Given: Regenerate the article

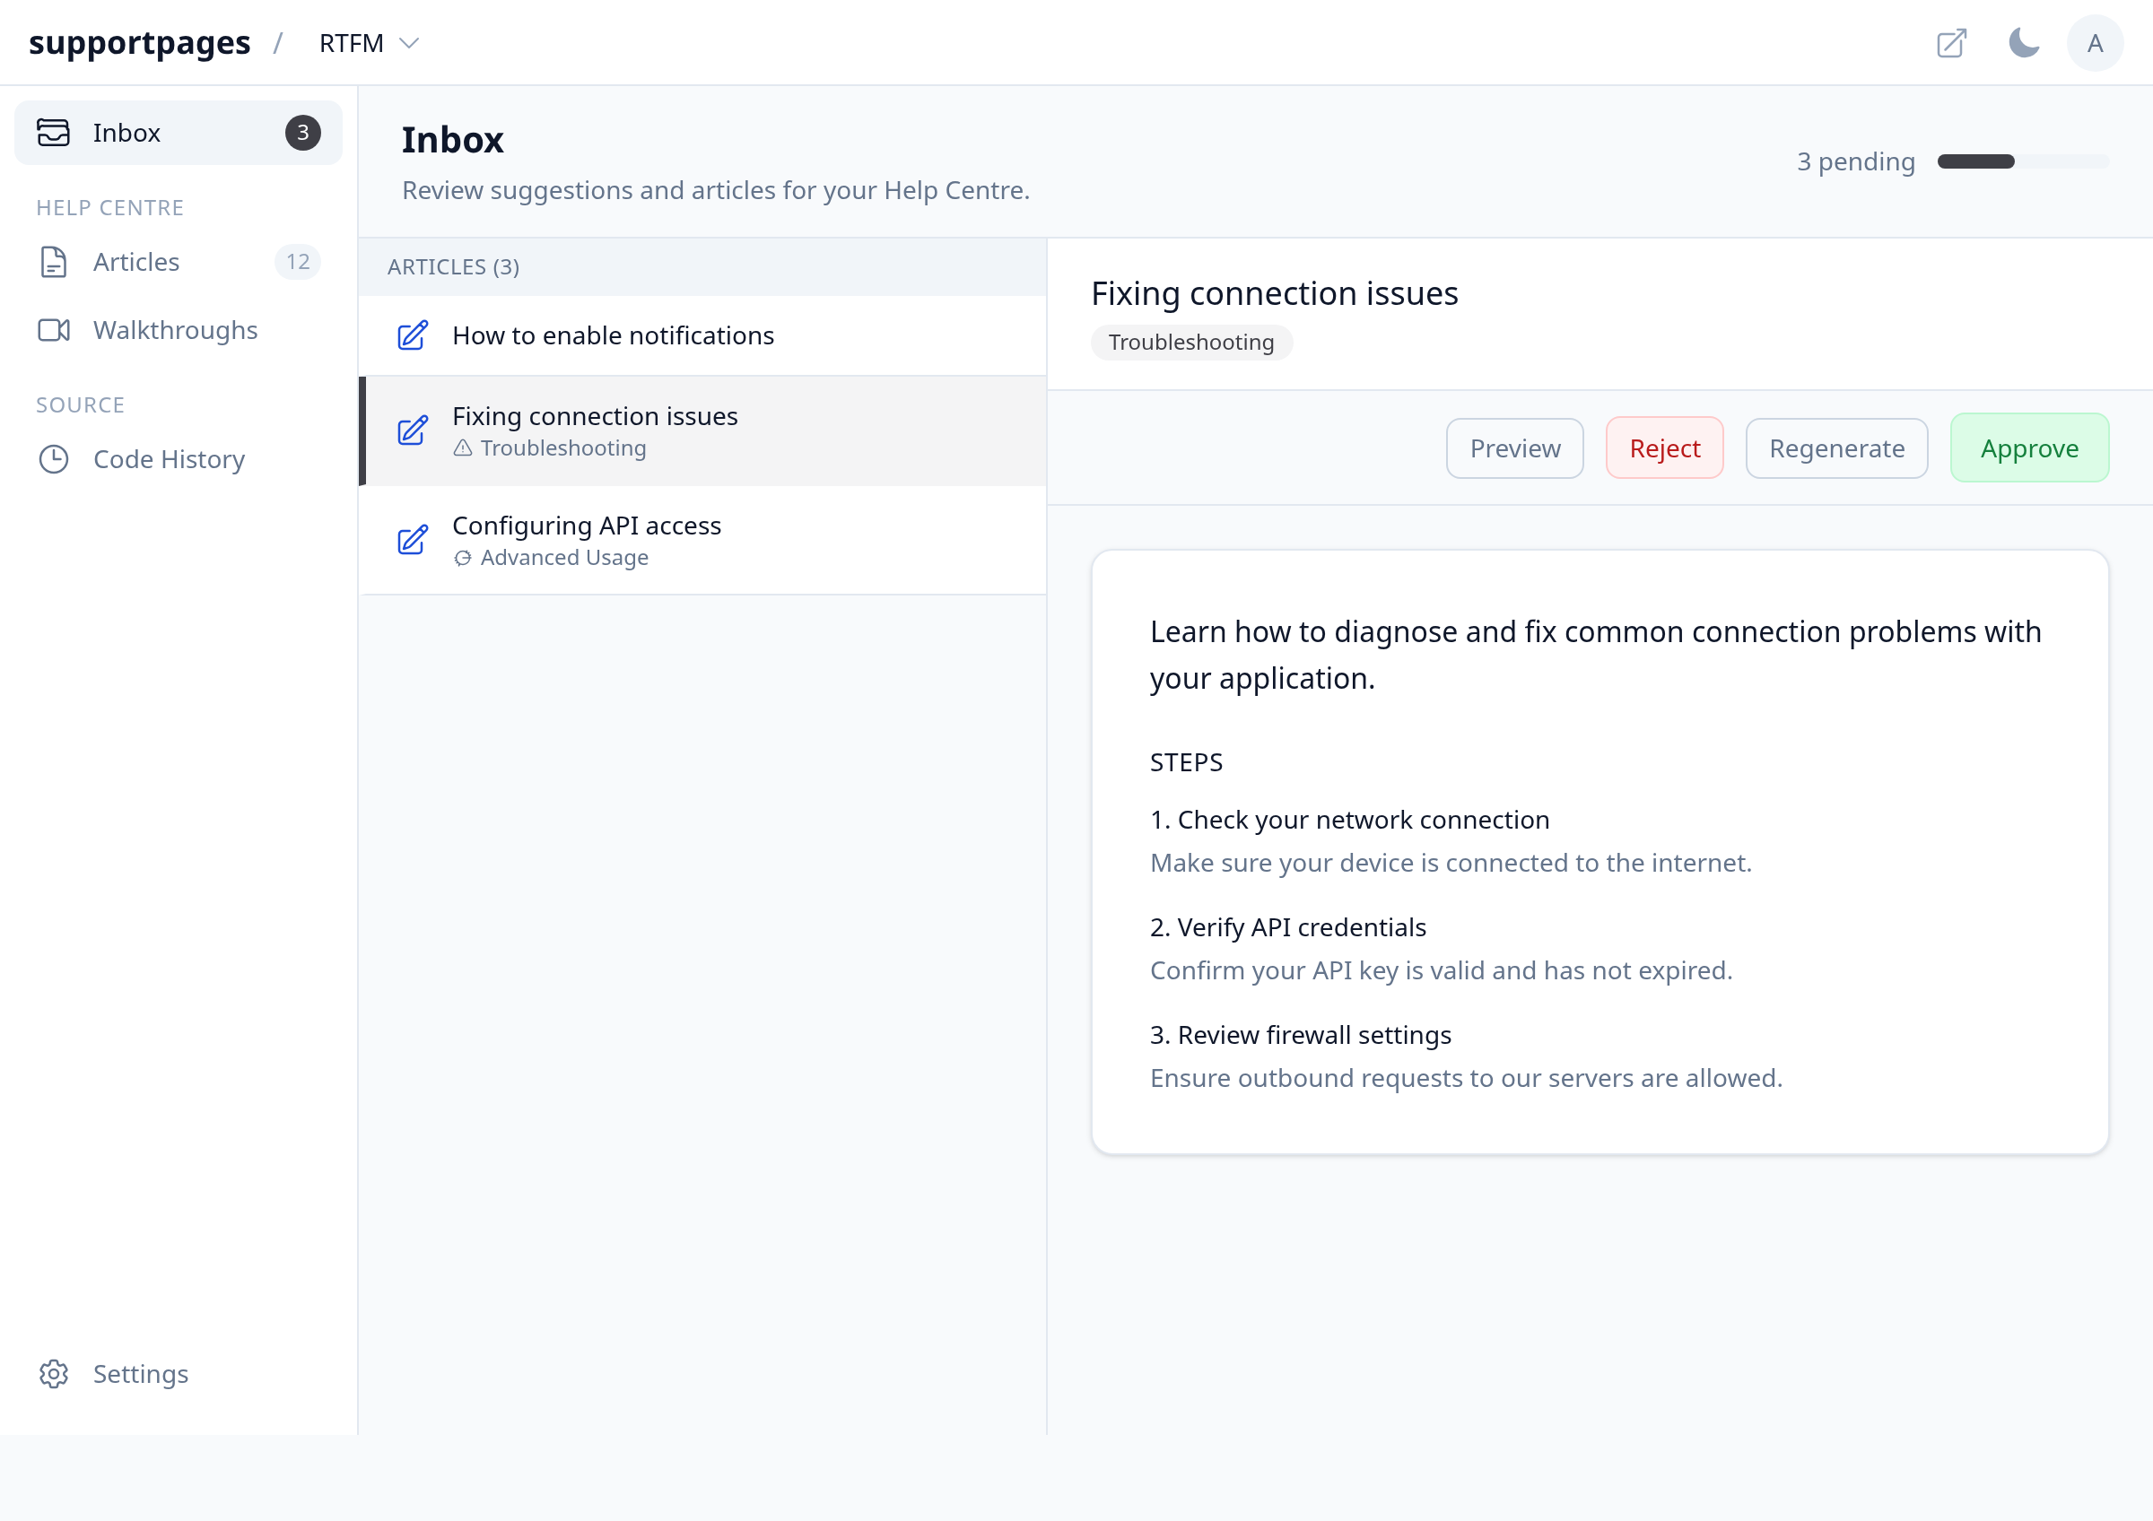Looking at the screenshot, I should pyautogui.click(x=1836, y=448).
